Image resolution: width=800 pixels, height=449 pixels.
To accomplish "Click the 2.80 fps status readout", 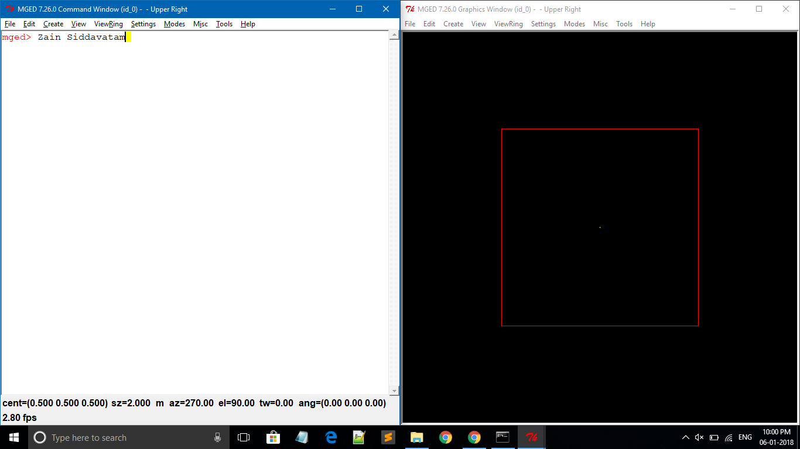I will (x=19, y=417).
